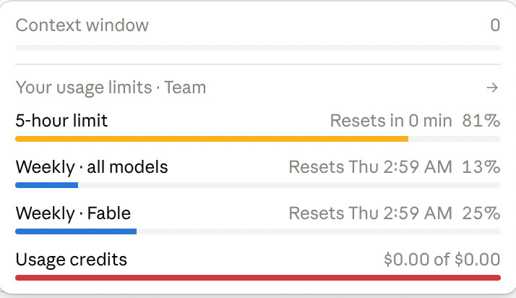
Task: Select the Weekly · Fable label
Action: [x=73, y=213]
